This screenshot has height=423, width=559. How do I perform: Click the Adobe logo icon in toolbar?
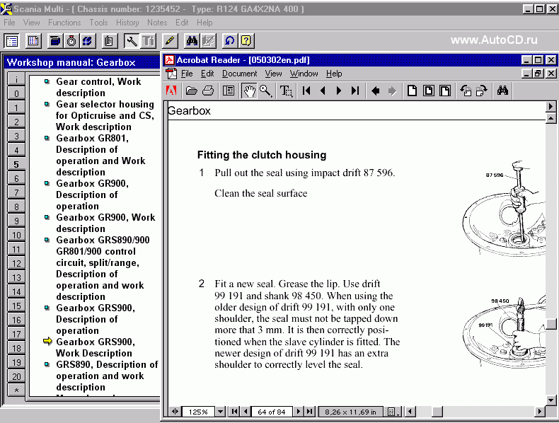click(x=171, y=91)
